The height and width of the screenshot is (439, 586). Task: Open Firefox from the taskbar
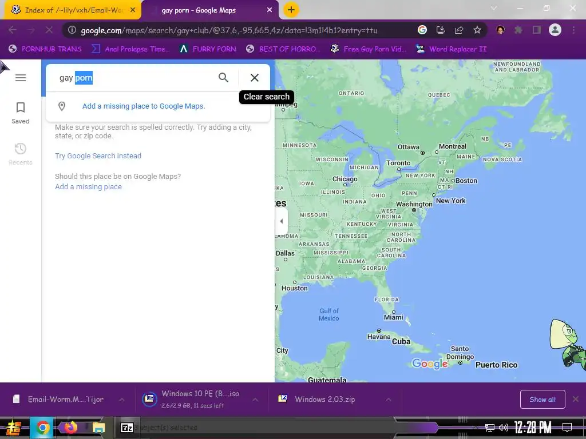coord(70,428)
